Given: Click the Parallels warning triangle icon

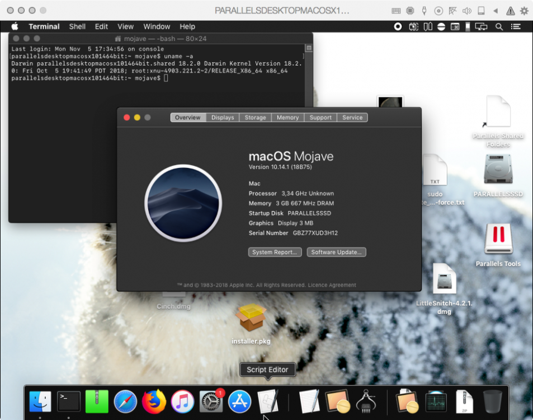Looking at the screenshot, I should click(x=510, y=11).
